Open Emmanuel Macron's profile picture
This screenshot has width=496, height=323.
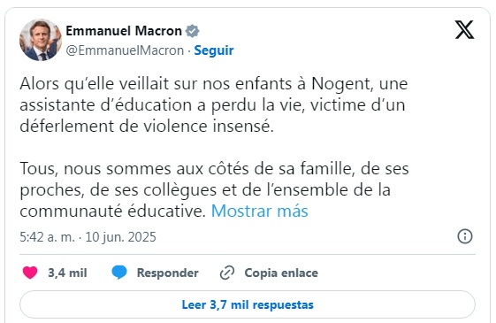(41, 40)
